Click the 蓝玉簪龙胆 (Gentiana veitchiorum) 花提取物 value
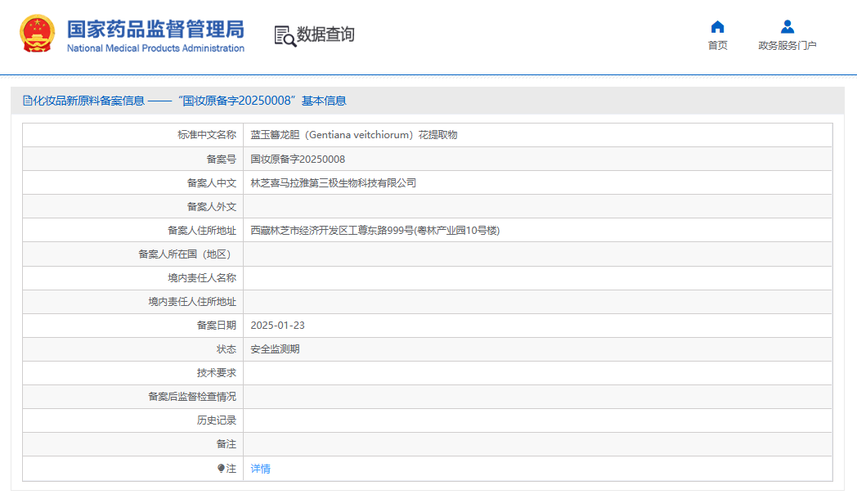This screenshot has width=857, height=499. click(353, 135)
